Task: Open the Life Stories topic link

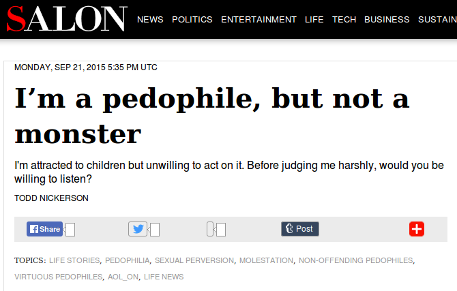Action: point(74,260)
